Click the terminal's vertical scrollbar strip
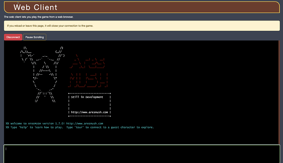 (279, 92)
